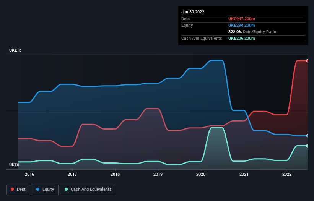Click the Equity row label in tooltip
The width and height of the screenshot is (314, 201).
pos(187,25)
